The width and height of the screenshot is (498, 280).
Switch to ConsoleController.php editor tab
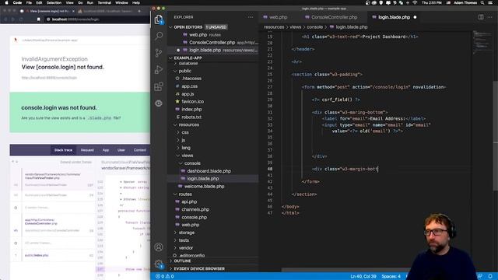(x=334, y=17)
